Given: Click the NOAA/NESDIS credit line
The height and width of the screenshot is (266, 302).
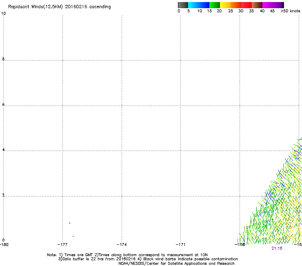Looking at the screenshot, I should (176, 264).
